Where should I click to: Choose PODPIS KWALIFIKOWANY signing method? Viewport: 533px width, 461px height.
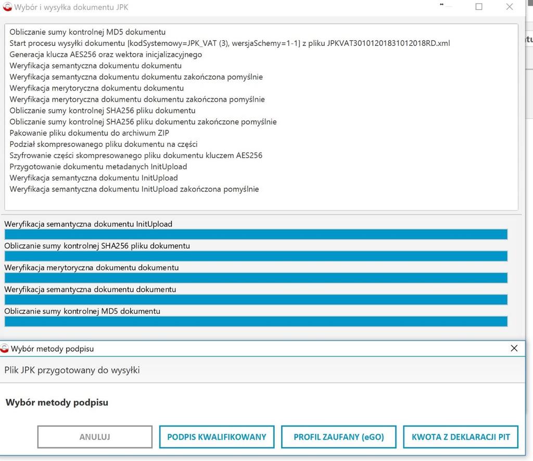[x=217, y=437]
